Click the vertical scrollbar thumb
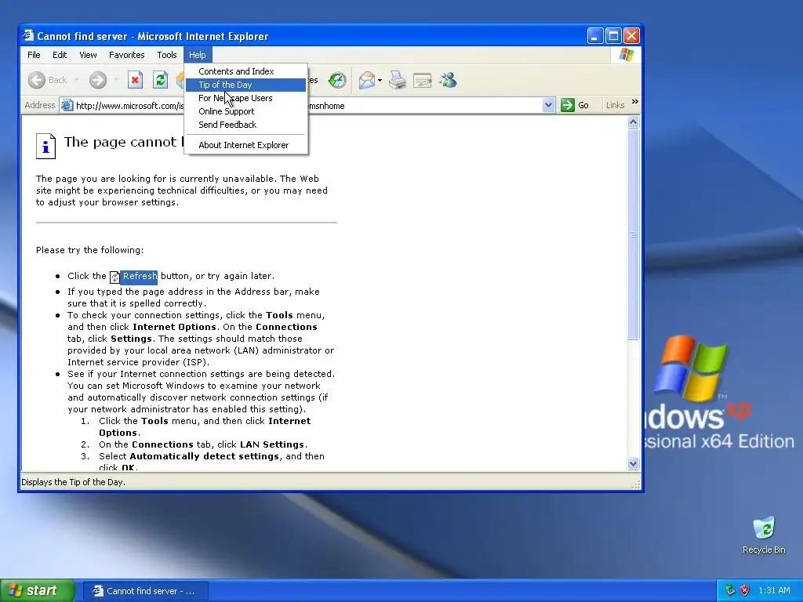Screen dimensions: 803x602 pos(633,234)
